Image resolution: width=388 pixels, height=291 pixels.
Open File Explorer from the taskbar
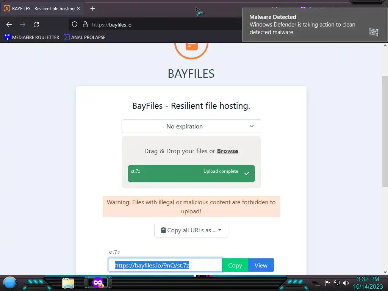68,283
